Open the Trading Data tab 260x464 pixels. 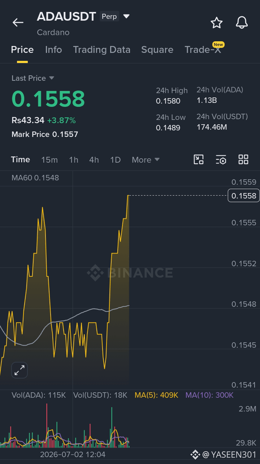(x=102, y=50)
